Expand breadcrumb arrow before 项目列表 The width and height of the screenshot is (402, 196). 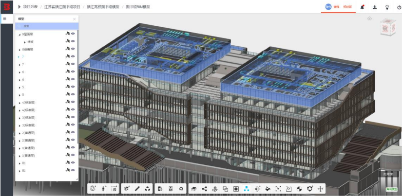pyautogui.click(x=19, y=7)
